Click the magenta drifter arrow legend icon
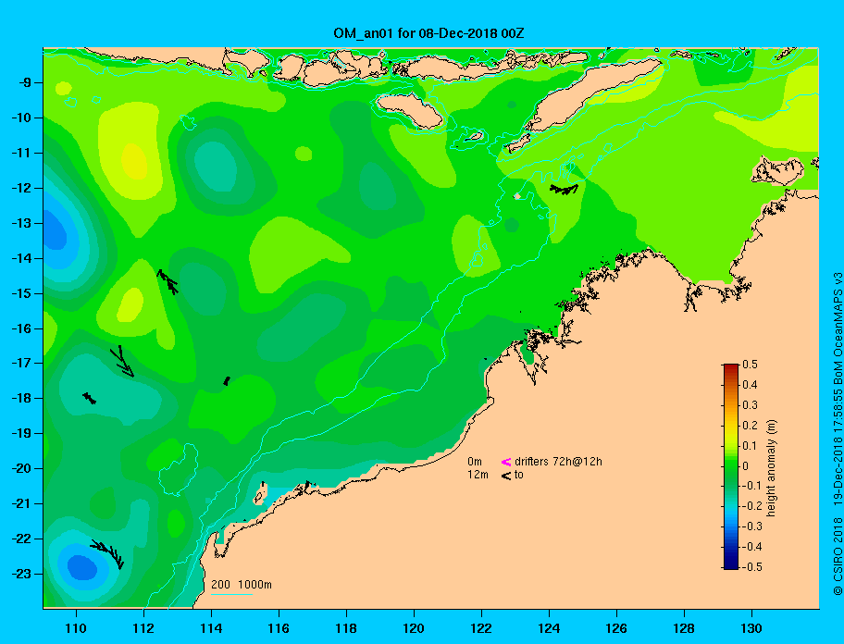844x644 pixels. point(506,462)
